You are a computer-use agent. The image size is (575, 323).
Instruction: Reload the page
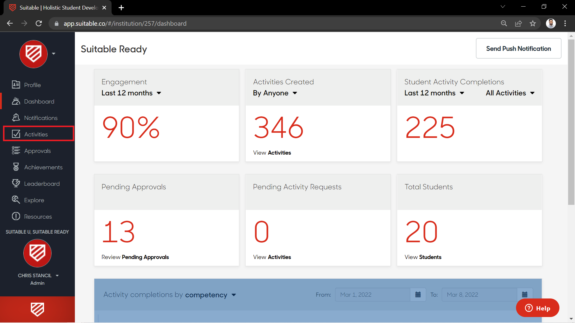click(39, 23)
